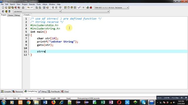Open the Help menu
This screenshot has height=105, width=188.
pos(59,4)
